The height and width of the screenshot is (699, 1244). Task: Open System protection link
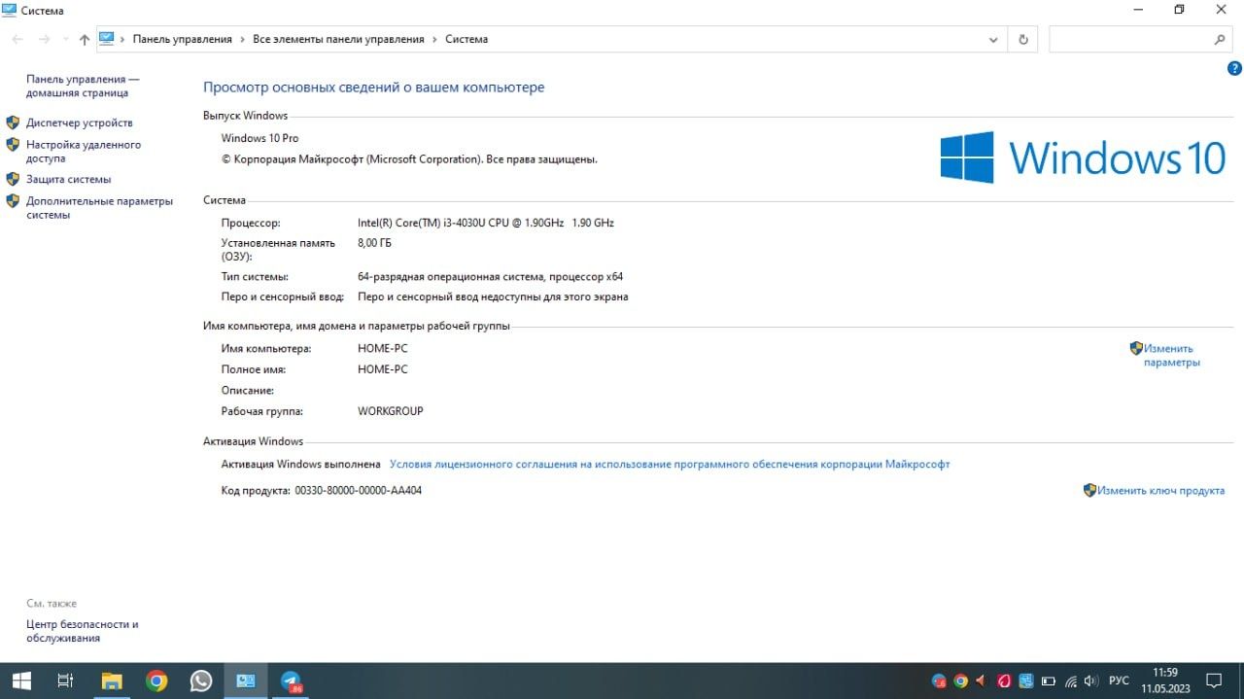(x=69, y=180)
